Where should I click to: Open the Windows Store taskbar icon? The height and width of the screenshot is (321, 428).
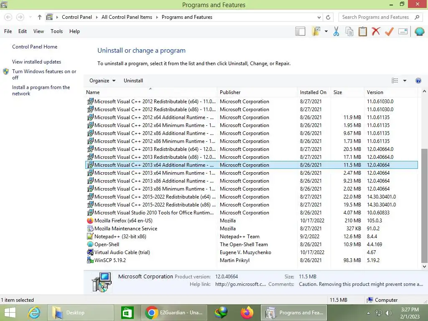pos(127,313)
